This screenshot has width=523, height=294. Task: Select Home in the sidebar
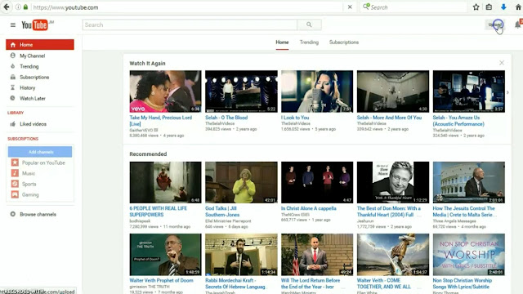(40, 45)
